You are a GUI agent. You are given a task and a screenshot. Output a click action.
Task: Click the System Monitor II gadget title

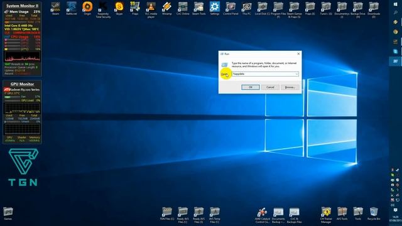23,6
